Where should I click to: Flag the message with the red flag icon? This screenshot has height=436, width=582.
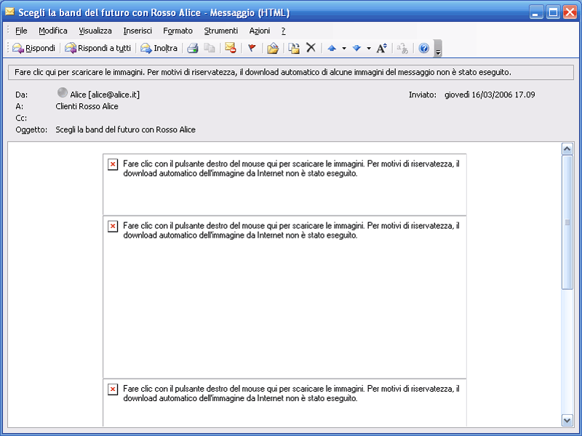(252, 48)
